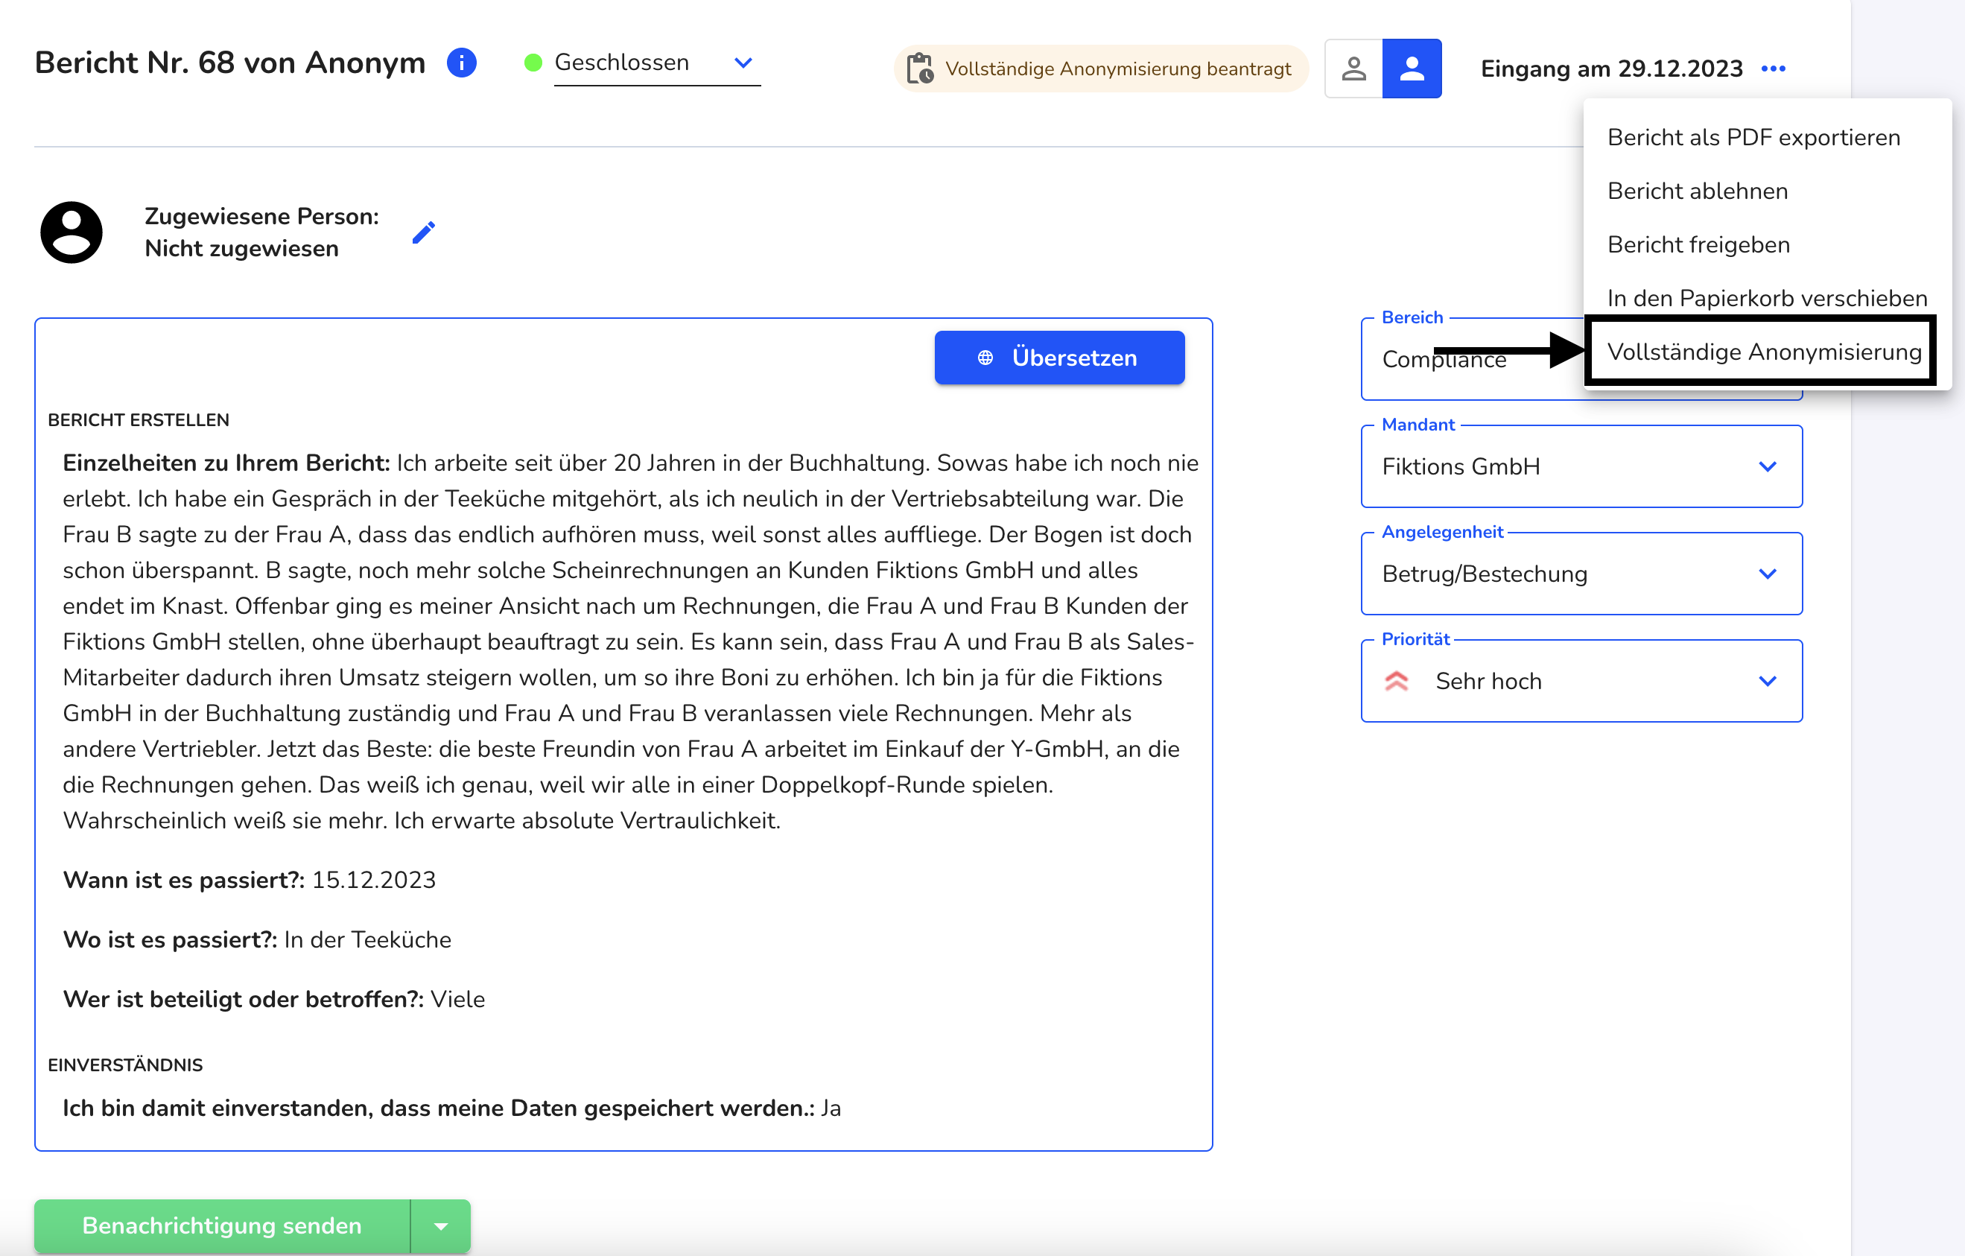Click the Wann ist es passiert date 15.12.2023
This screenshot has width=1965, height=1256.
374,881
